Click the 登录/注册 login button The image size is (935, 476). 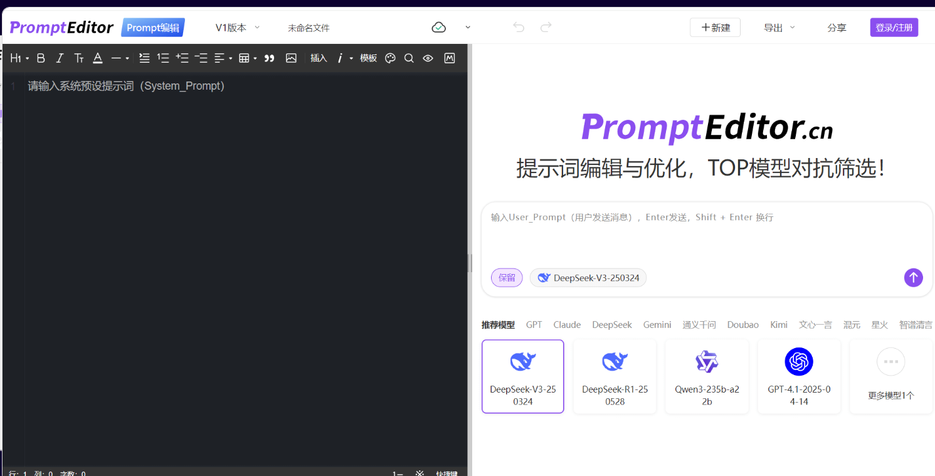click(894, 28)
